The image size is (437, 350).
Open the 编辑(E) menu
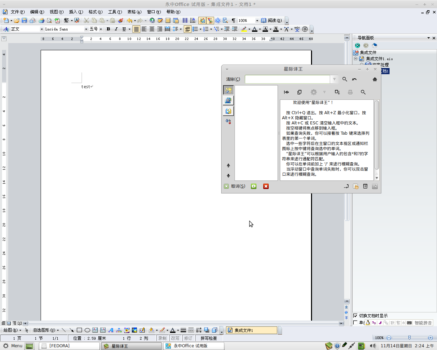(37, 12)
